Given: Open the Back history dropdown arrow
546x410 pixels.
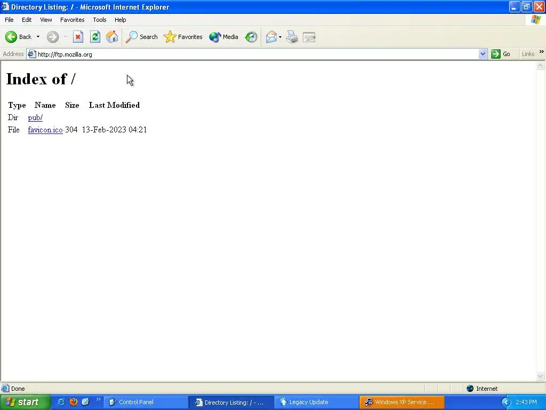Looking at the screenshot, I should (x=38, y=37).
